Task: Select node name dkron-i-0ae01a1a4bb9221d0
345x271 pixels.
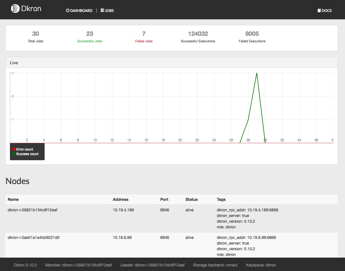Action: click(x=34, y=237)
